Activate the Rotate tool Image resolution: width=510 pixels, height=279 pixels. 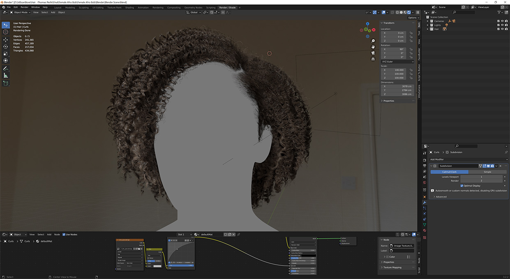(5, 46)
